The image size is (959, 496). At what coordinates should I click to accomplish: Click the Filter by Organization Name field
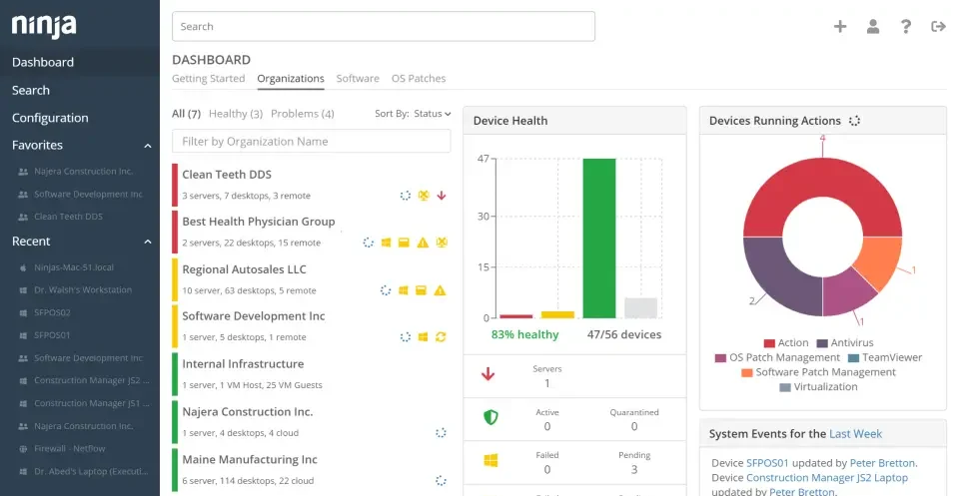click(312, 141)
